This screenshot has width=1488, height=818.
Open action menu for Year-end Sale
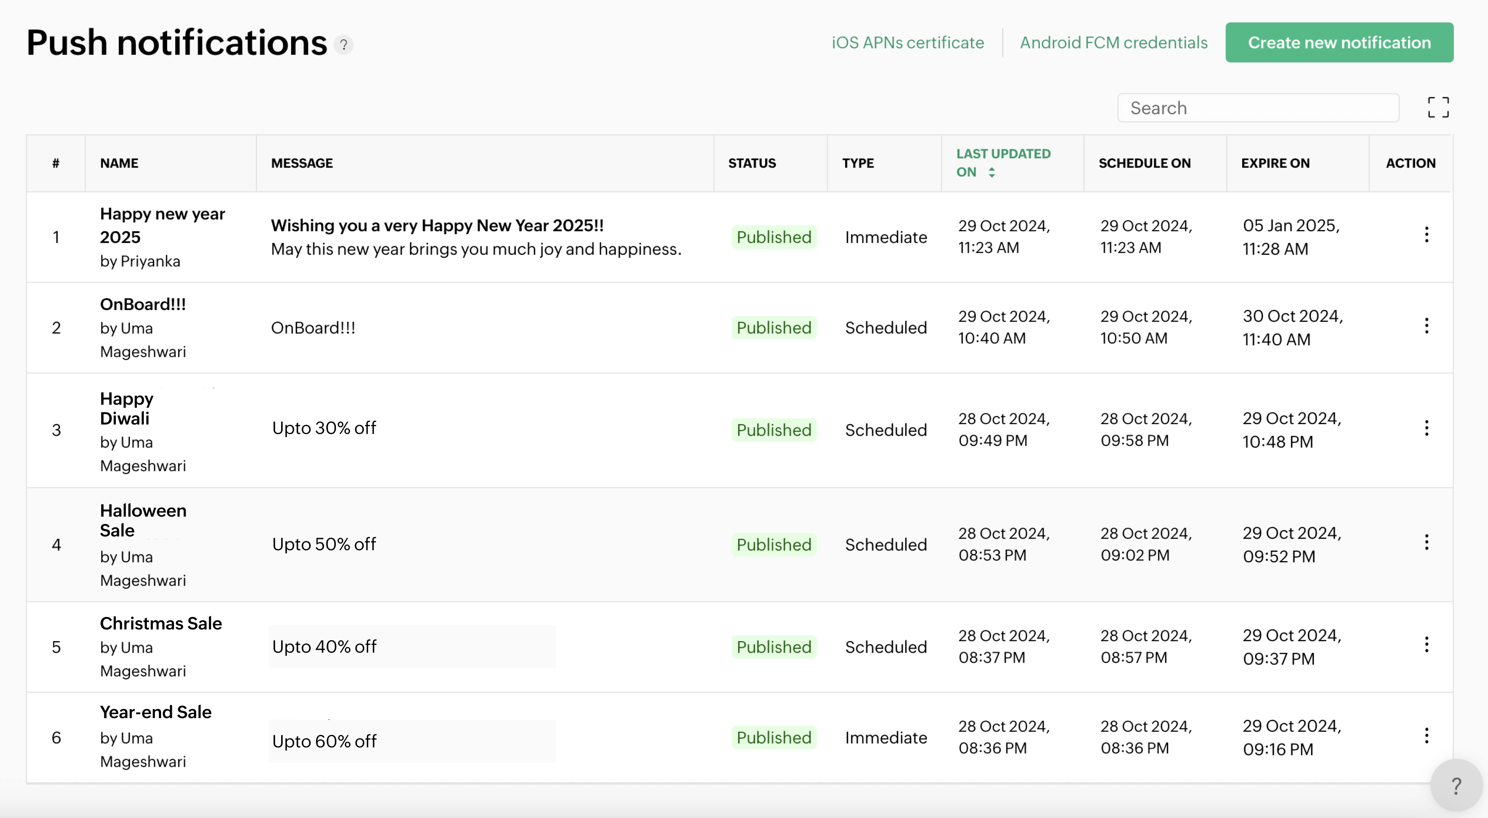1426,735
